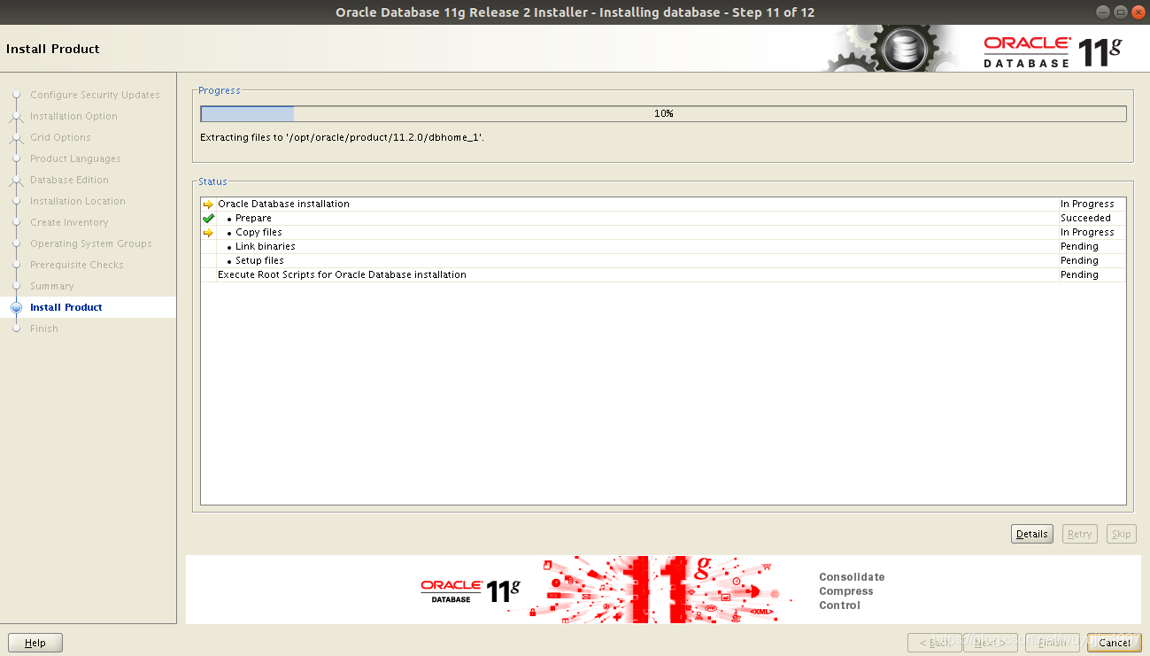
Task: Select the Oracle Database installation row
Action: pyautogui.click(x=663, y=204)
